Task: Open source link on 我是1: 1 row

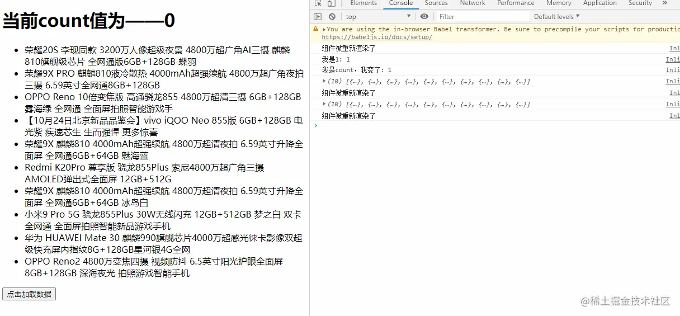Action: [x=673, y=59]
